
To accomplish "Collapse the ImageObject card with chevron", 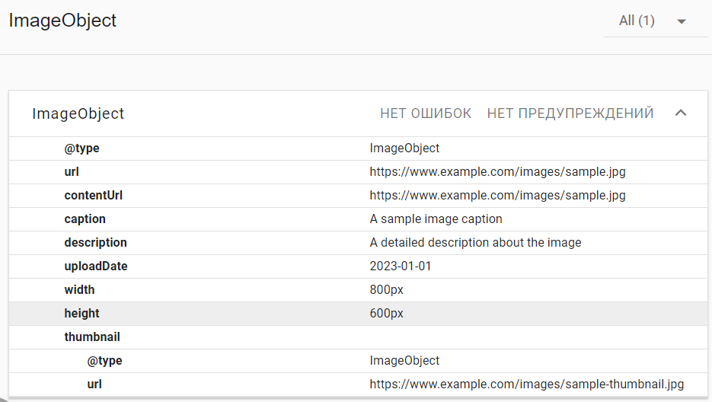I will [681, 113].
